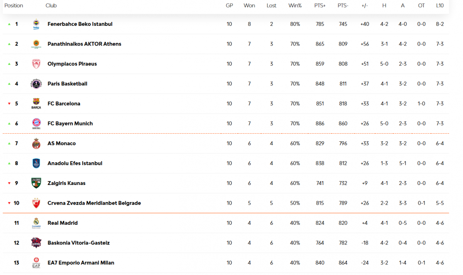Click the green up arrow beside position 1
463x275 pixels.
tap(9, 24)
